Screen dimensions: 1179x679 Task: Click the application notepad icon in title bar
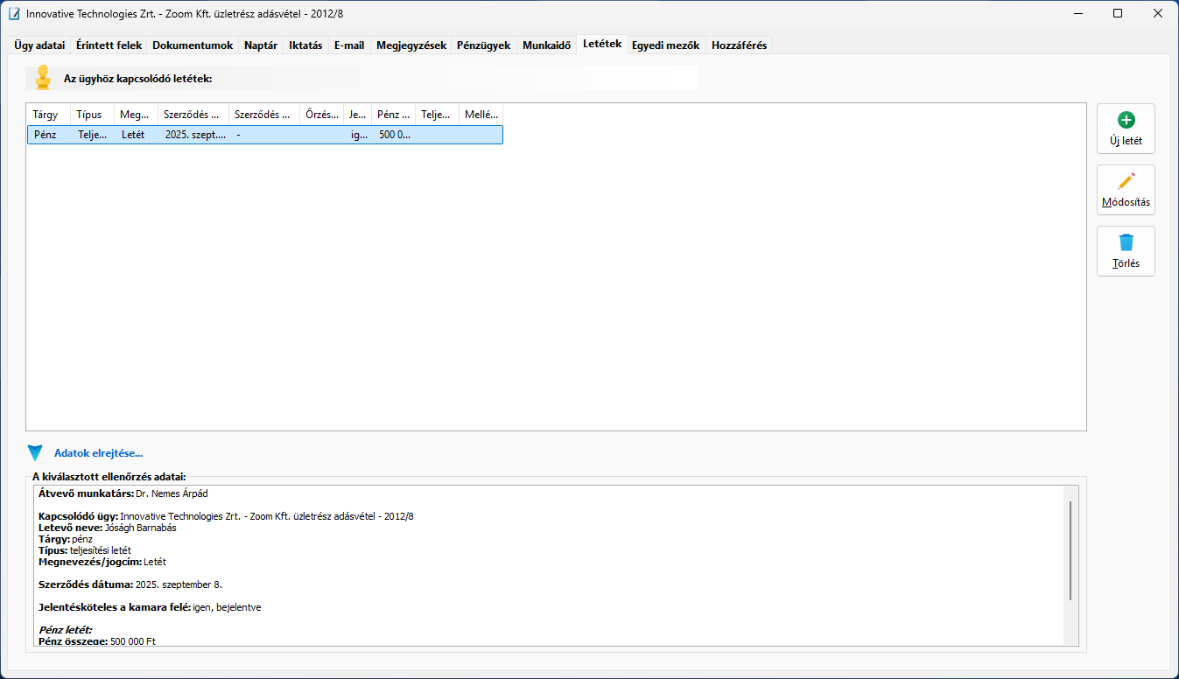[13, 14]
